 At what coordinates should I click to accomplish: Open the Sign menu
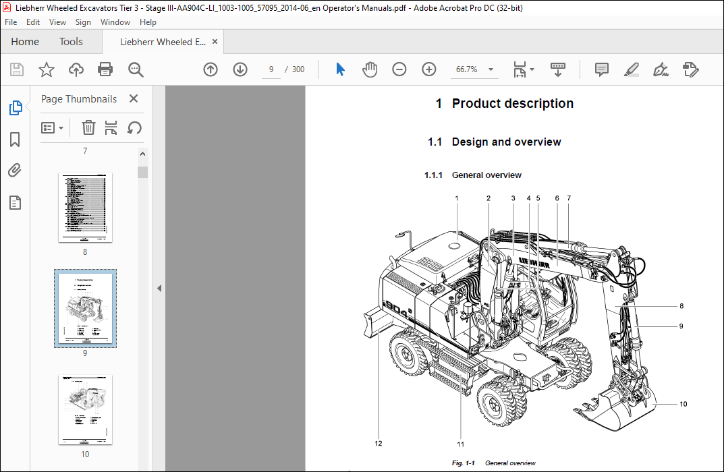pyautogui.click(x=83, y=22)
